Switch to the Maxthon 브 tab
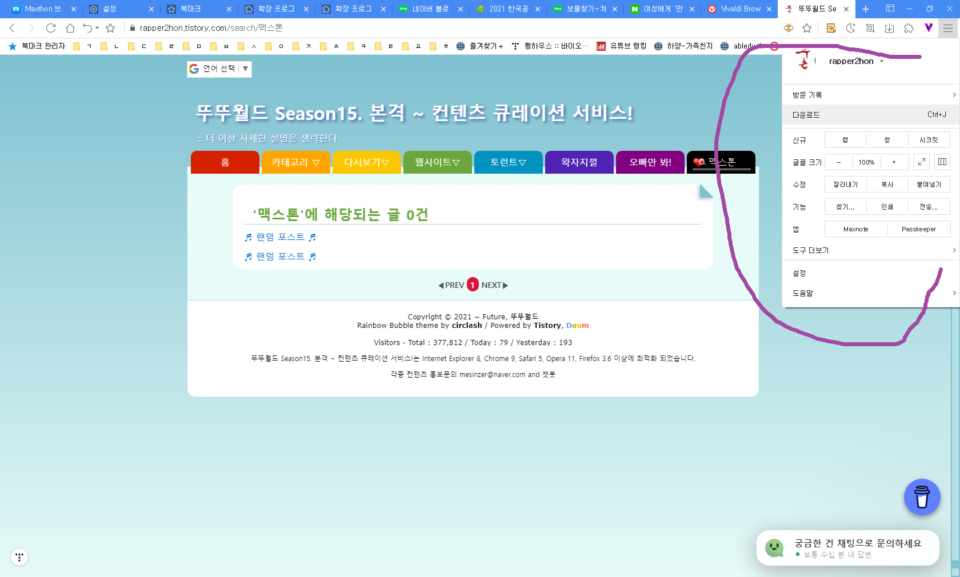Screen dimensions: 960x577 click(x=43, y=9)
